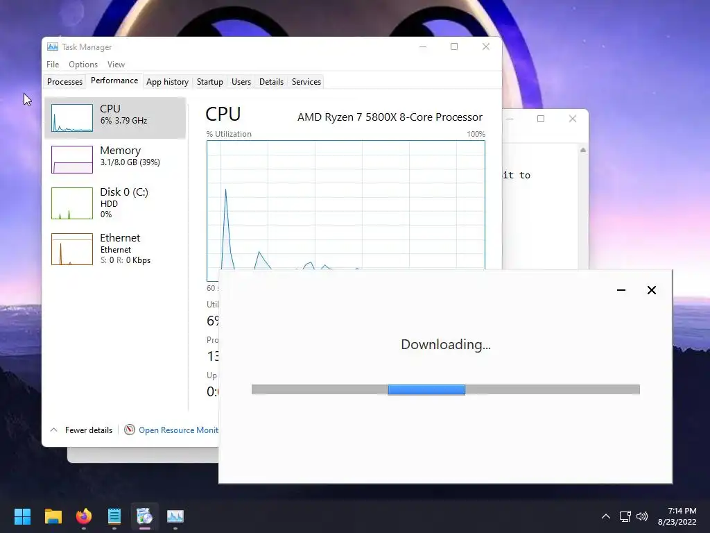
Task: Open the Notepad taskbar icon
Action: pyautogui.click(x=114, y=516)
